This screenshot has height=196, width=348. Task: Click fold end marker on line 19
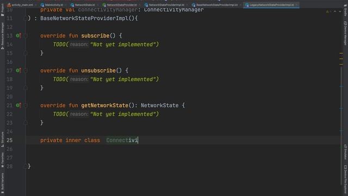click(26, 88)
